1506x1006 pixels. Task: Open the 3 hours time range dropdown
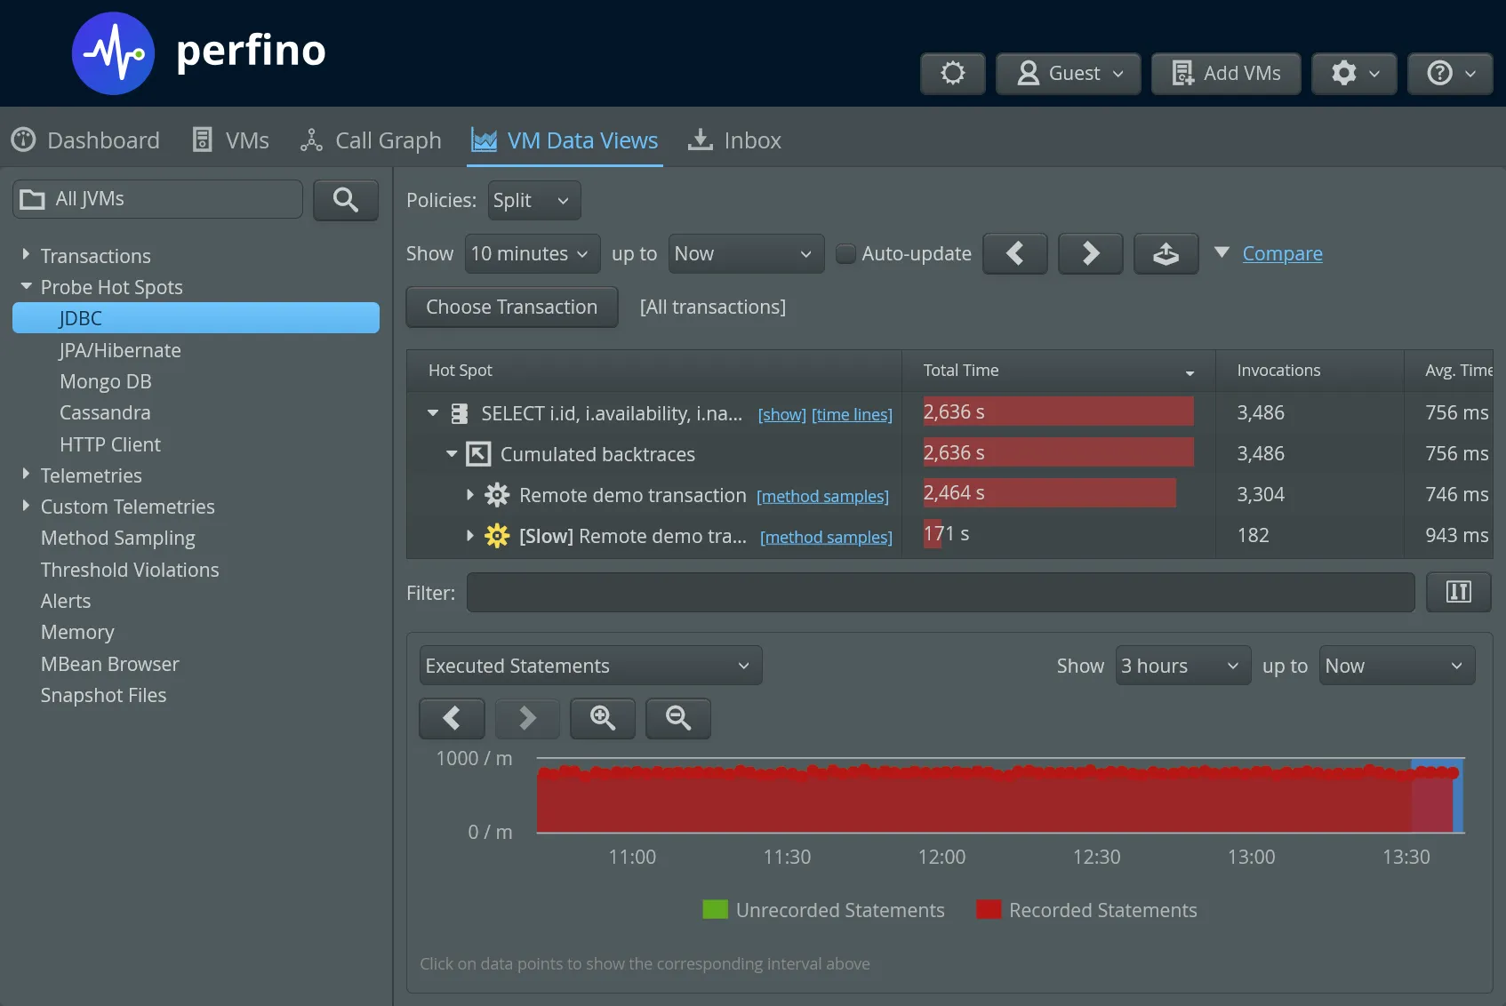click(1182, 665)
